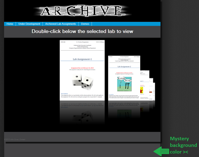Click the Description heading in Lab Assignment-1
This screenshot has width=199, height=157.
pos(65,93)
